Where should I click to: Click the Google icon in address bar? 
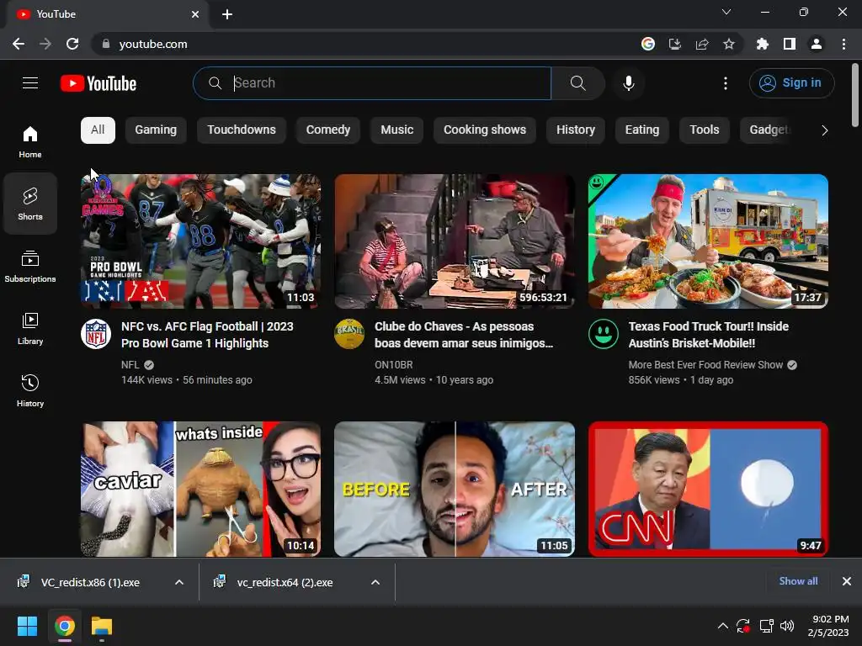(x=648, y=44)
